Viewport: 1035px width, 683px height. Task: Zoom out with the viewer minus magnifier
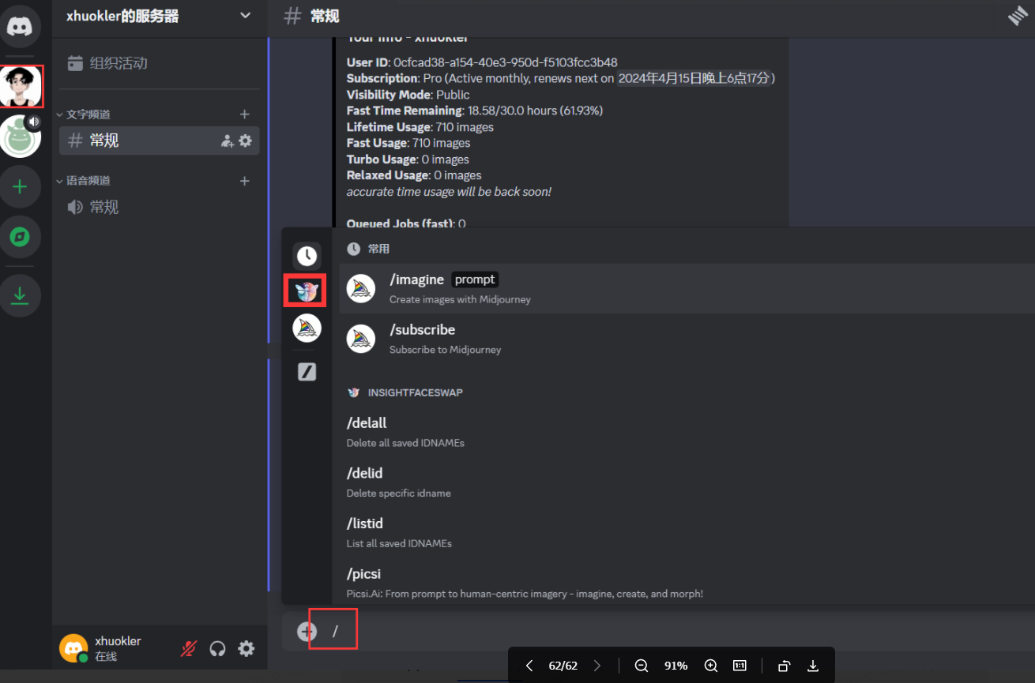click(642, 666)
